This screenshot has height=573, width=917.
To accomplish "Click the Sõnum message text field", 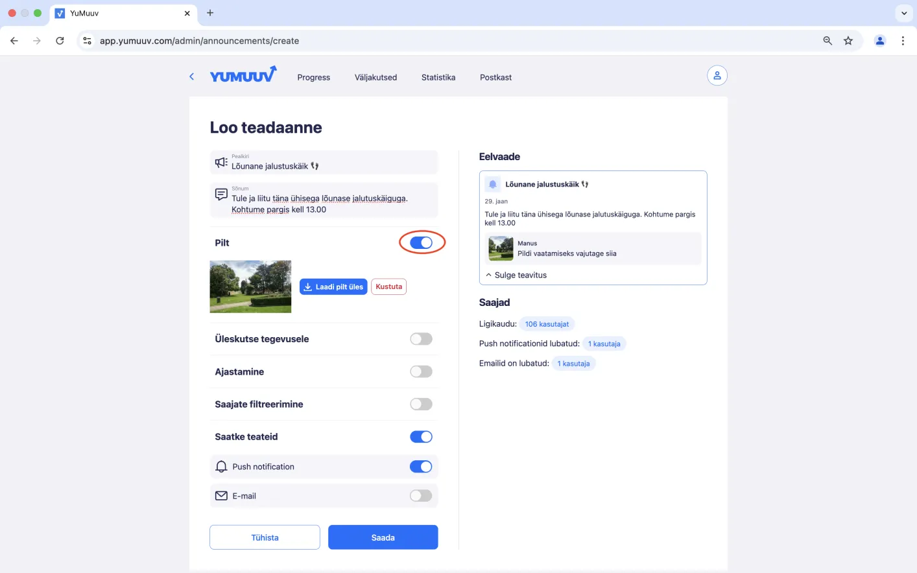I will [324, 200].
